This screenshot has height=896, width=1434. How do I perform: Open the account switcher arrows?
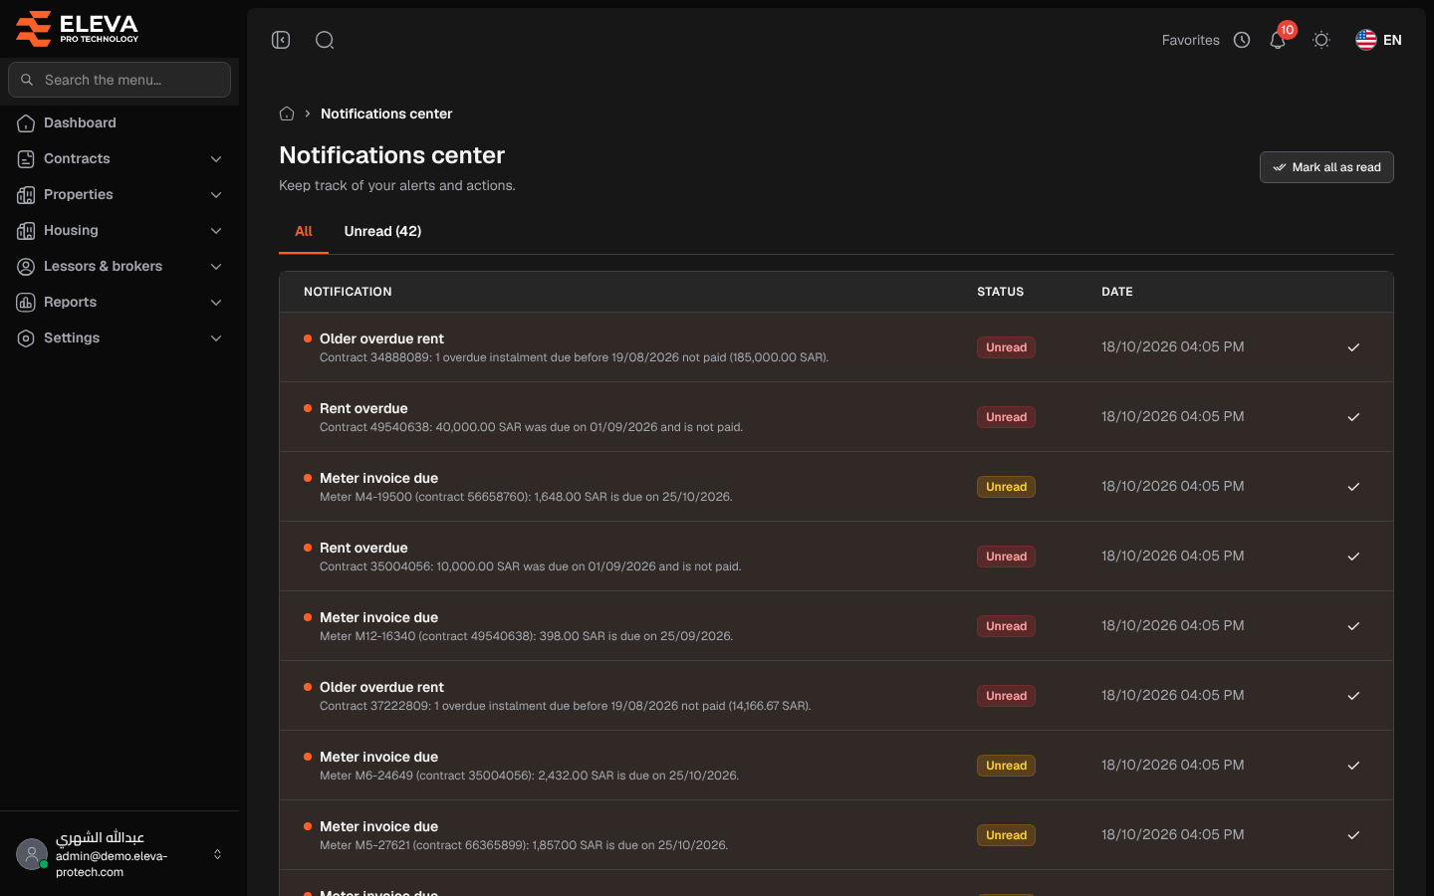pyautogui.click(x=217, y=854)
